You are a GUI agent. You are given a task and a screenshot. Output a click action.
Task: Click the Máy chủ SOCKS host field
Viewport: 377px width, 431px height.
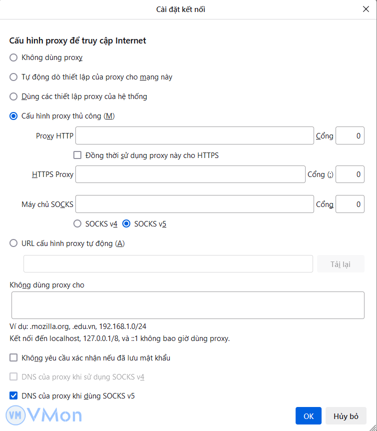coord(194,204)
